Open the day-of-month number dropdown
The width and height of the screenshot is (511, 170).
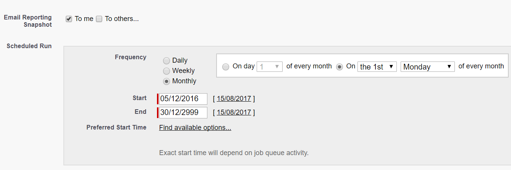(270, 67)
